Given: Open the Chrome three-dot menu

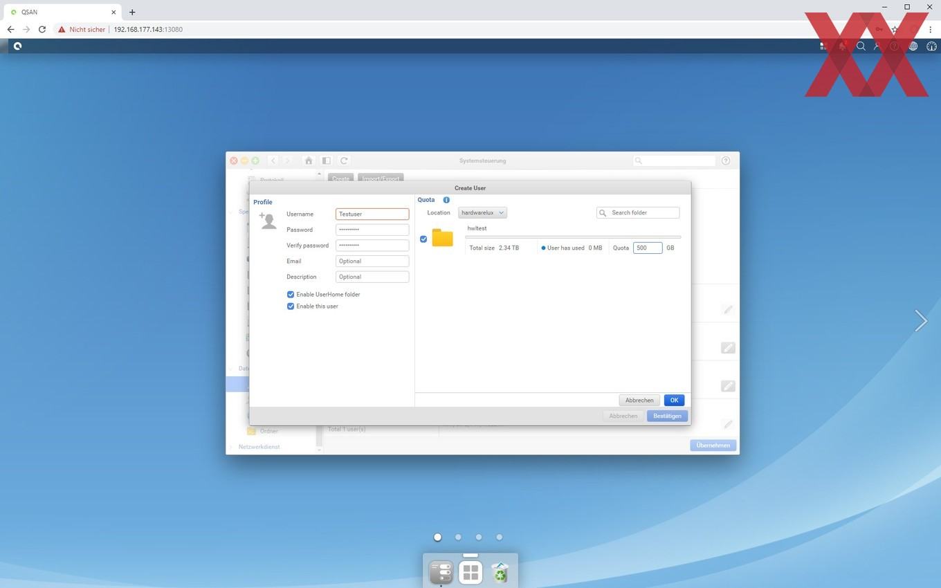Looking at the screenshot, I should tap(931, 30).
